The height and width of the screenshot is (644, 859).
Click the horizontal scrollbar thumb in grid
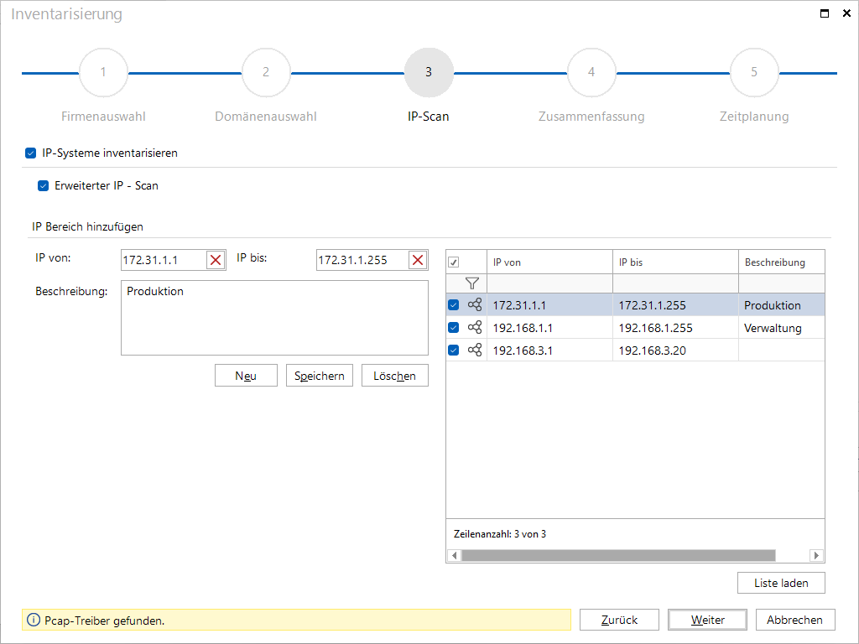coord(618,555)
